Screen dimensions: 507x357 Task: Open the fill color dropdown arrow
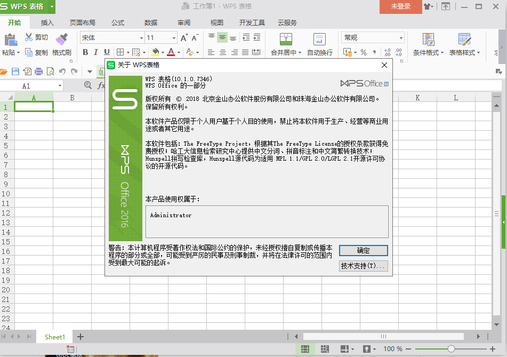tap(163, 52)
